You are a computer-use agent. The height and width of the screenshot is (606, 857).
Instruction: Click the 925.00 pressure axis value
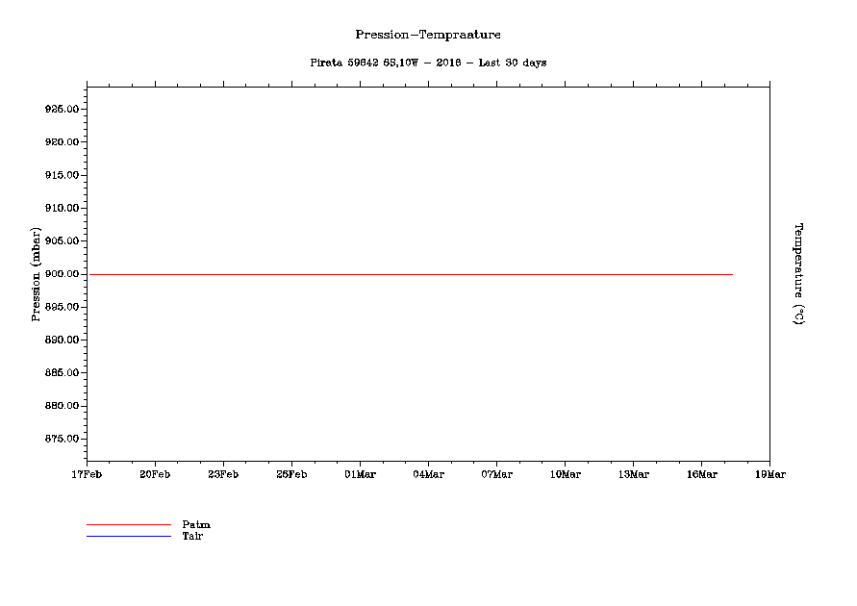[x=61, y=110]
